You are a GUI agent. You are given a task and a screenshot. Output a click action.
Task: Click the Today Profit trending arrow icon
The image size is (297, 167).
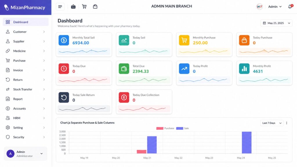click(x=184, y=68)
